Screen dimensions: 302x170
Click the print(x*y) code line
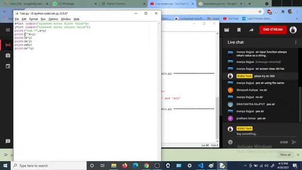23,38
